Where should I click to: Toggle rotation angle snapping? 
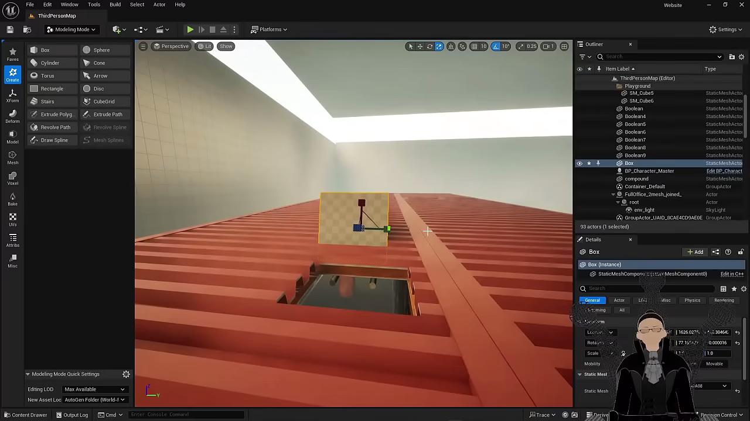point(496,46)
